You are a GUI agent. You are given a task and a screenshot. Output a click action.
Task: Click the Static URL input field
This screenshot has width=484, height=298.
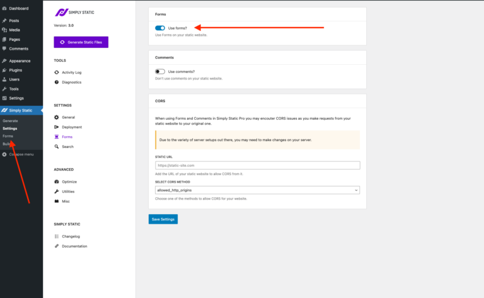(257, 165)
